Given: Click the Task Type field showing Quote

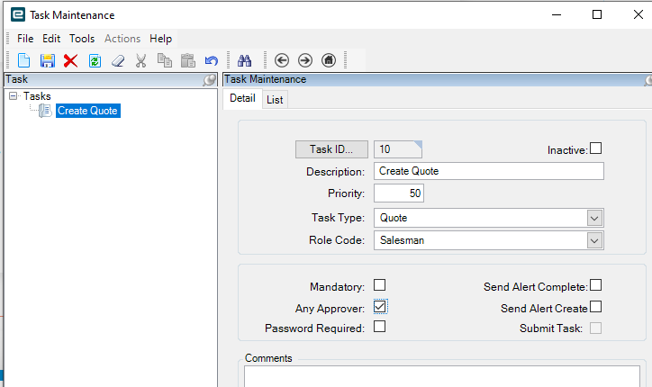Looking at the screenshot, I should [489, 218].
